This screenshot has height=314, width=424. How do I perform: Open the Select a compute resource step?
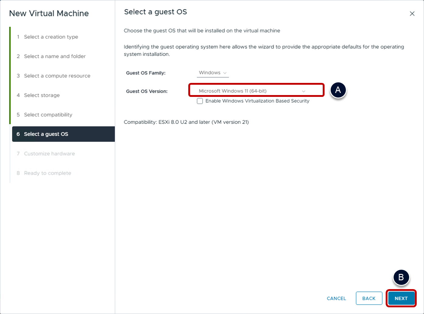(x=57, y=76)
